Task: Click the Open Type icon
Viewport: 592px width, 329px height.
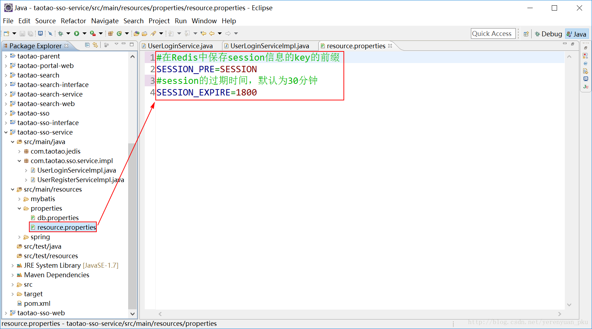Action: [137, 33]
